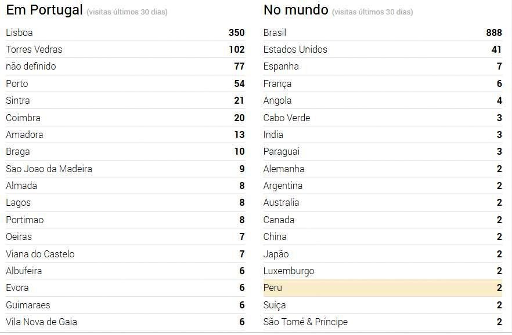512x335 pixels.
Task: Select Sintra in Portugal list
Action: coord(18,101)
